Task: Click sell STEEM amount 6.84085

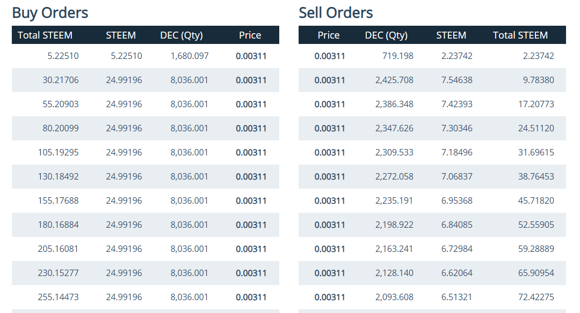Action: 457,225
